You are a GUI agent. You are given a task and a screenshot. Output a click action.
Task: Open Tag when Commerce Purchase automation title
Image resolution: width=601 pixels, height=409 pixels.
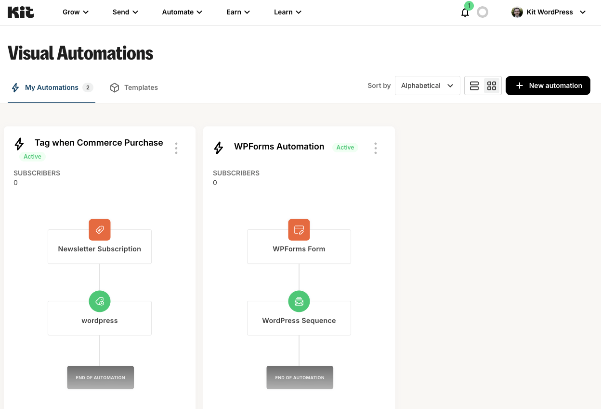[99, 143]
